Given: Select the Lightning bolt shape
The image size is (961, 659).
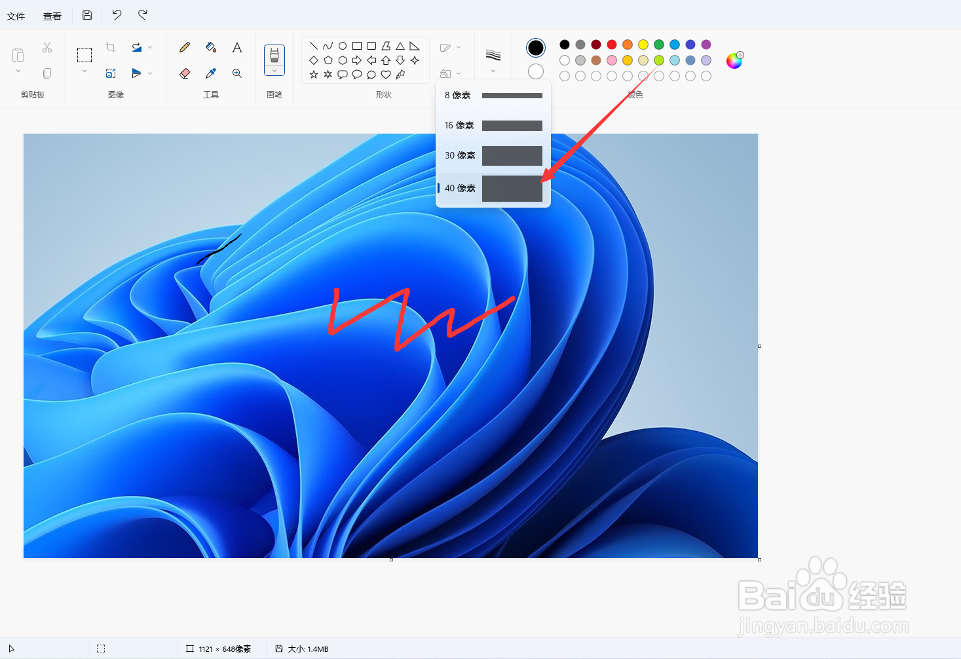Looking at the screenshot, I should (400, 75).
